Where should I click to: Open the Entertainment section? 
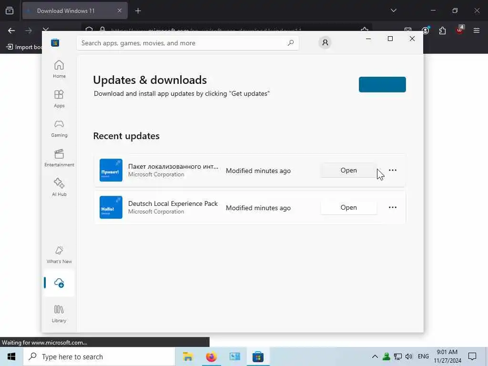pyautogui.click(x=59, y=158)
